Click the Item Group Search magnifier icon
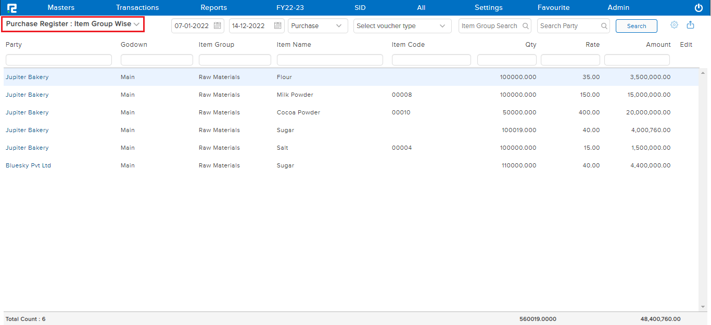The image size is (711, 325). pyautogui.click(x=526, y=26)
